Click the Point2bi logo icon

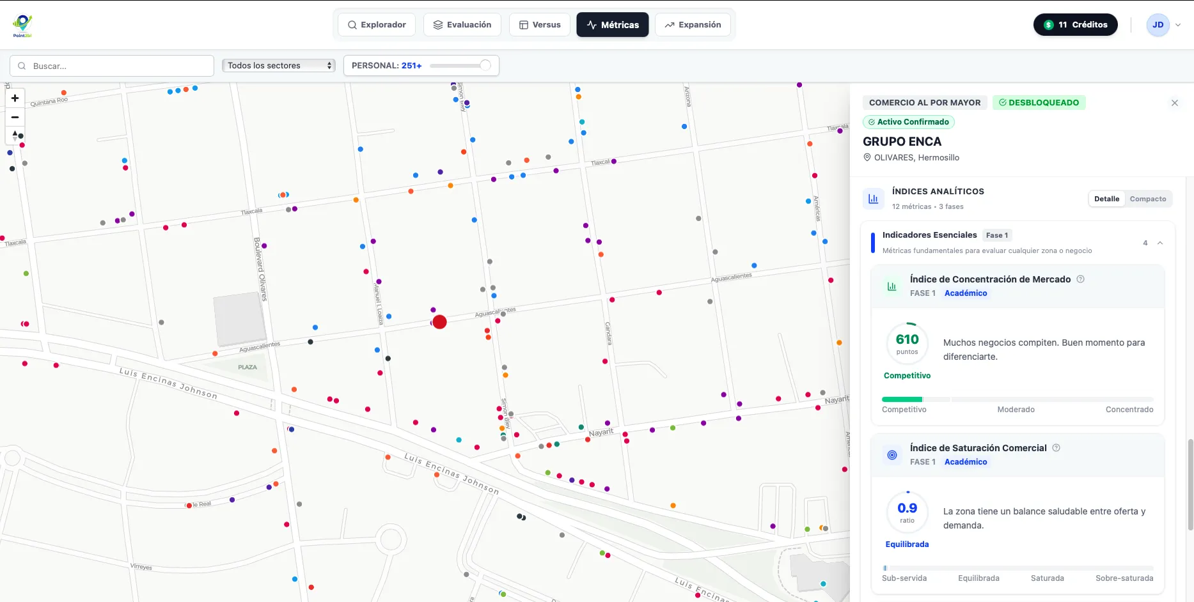[22, 25]
